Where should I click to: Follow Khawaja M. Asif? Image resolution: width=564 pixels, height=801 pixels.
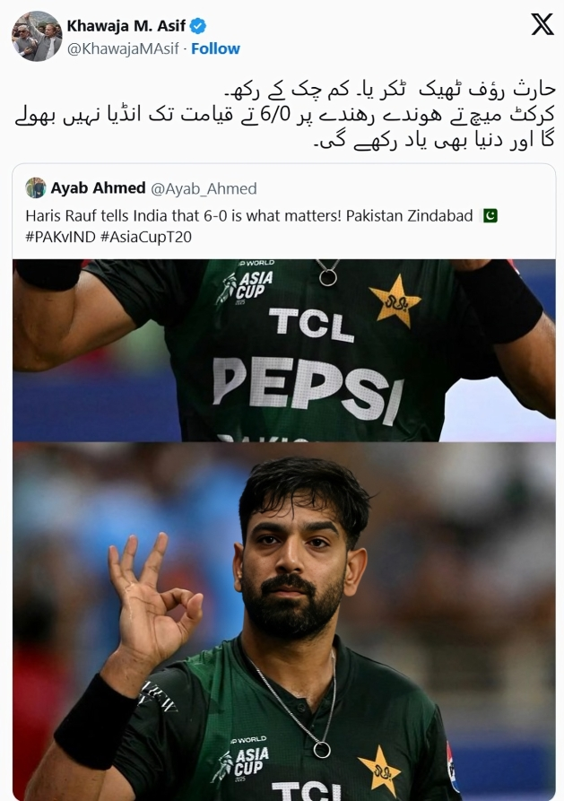point(215,48)
